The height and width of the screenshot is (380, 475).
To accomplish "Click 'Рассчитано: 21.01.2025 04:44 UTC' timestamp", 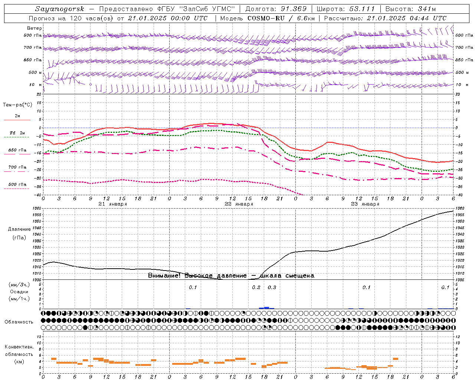I will coord(385,18).
